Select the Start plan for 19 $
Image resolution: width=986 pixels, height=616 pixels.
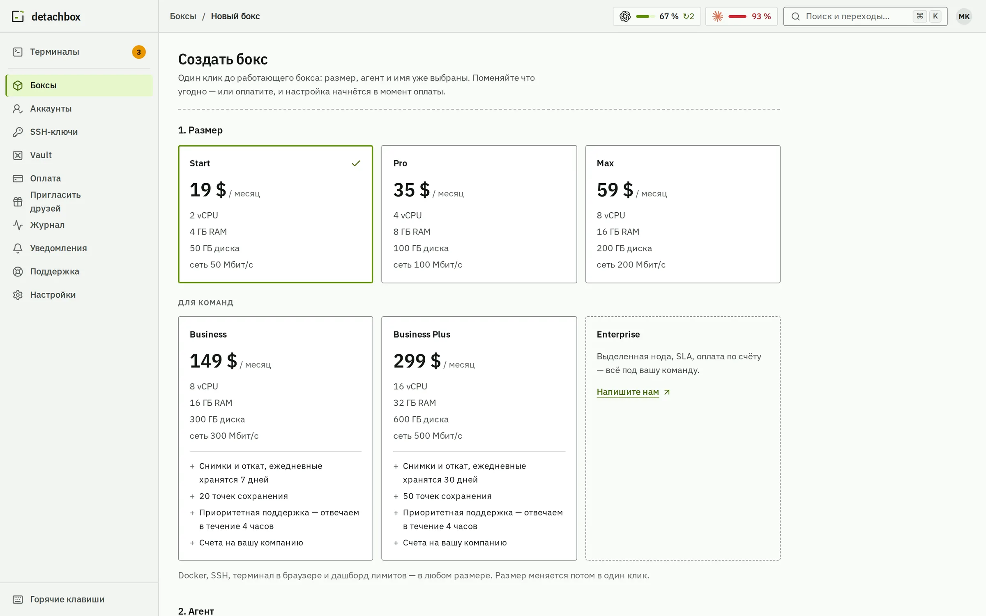coord(275,214)
